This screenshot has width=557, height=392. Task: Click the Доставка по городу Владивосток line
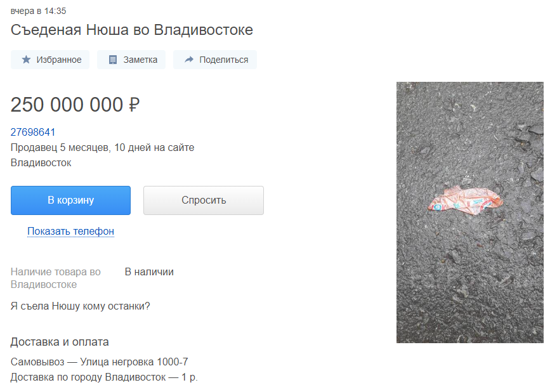click(x=104, y=377)
